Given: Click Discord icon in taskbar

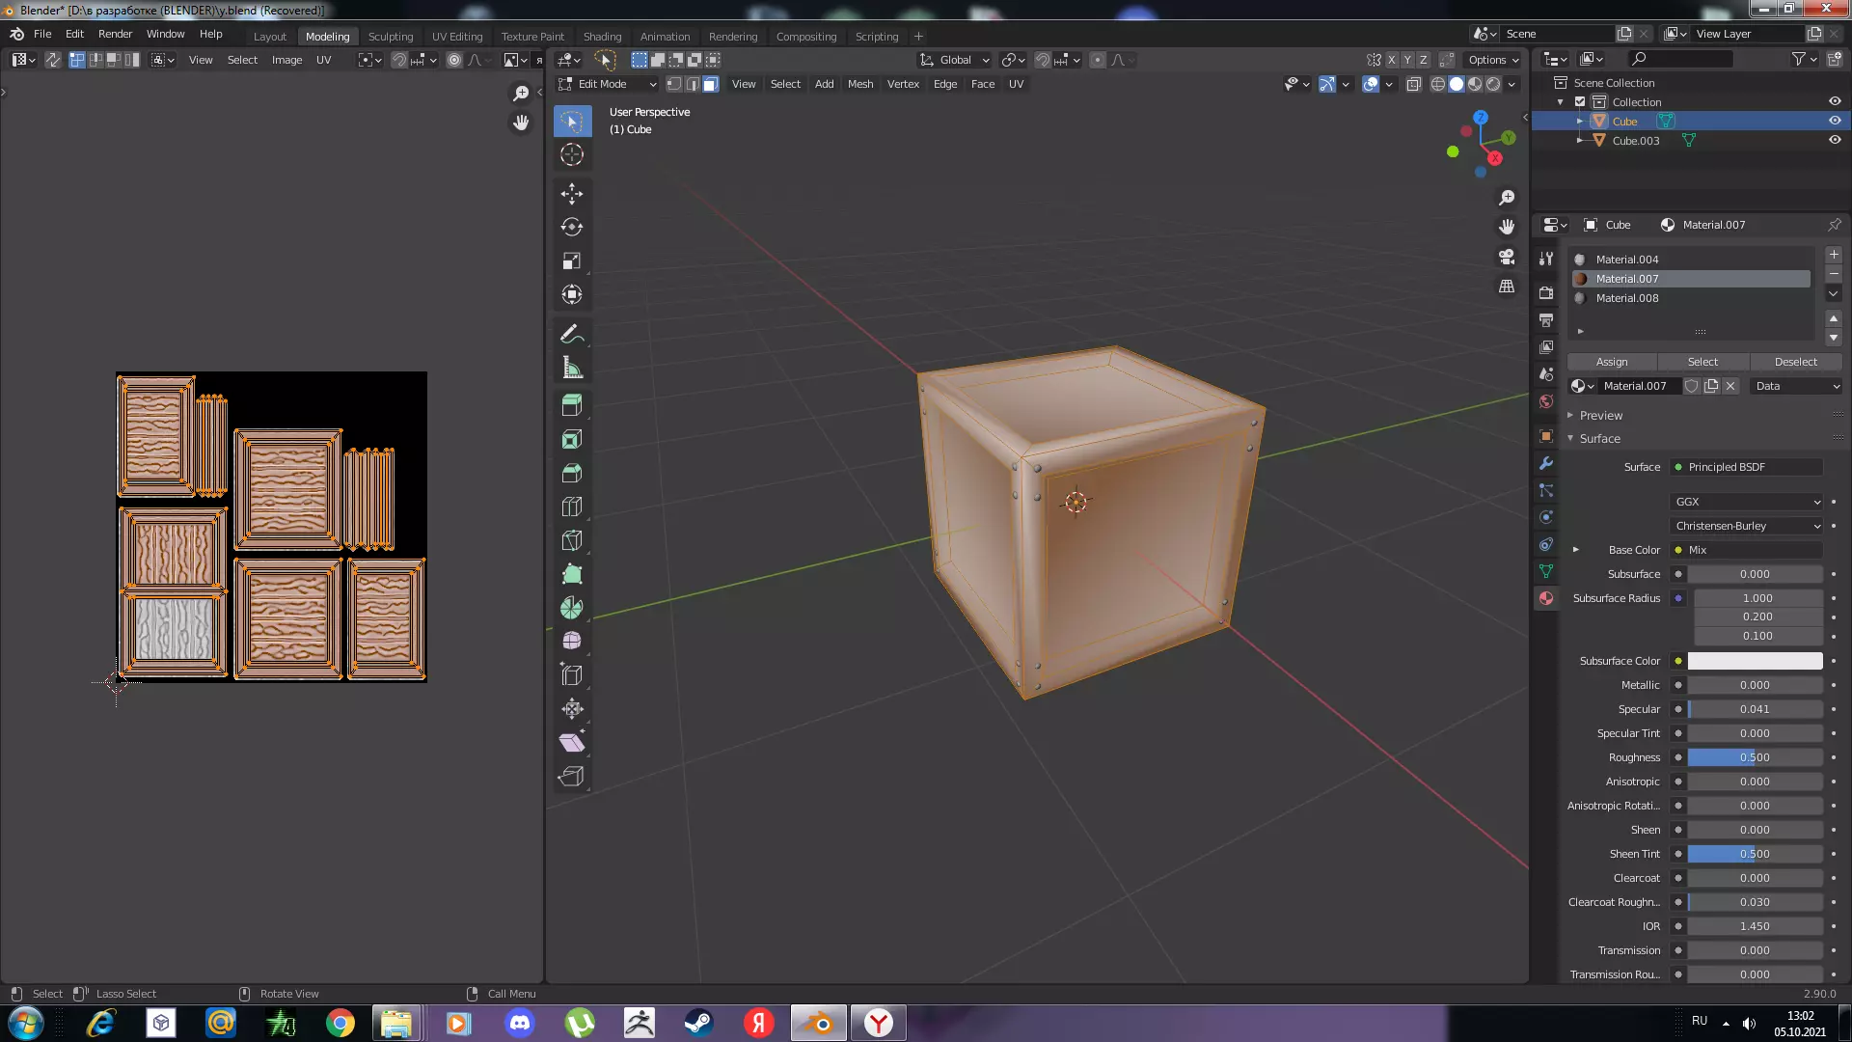Looking at the screenshot, I should click(520, 1023).
